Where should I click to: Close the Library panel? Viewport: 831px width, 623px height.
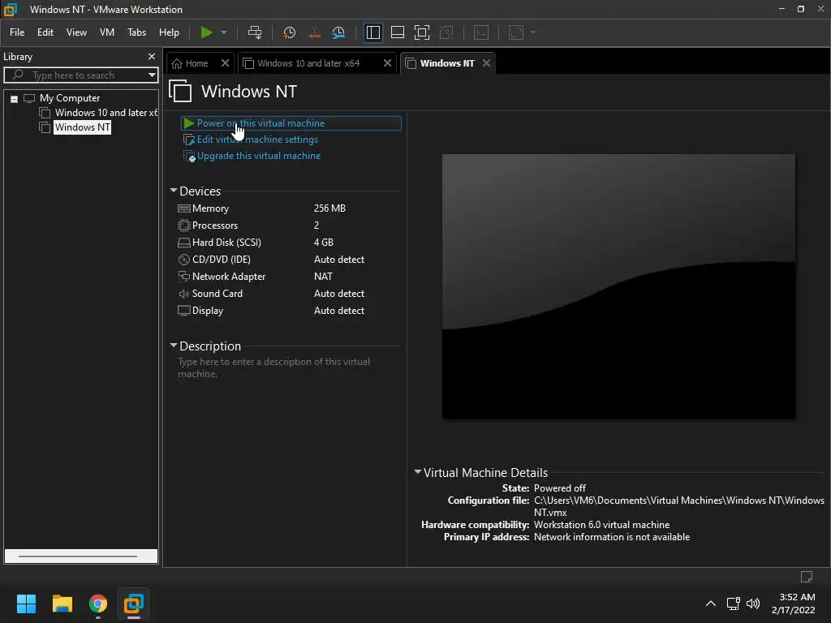click(152, 56)
